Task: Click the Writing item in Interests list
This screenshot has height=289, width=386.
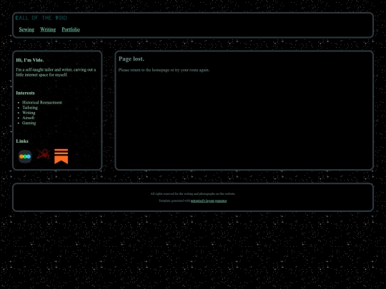Action: click(x=29, y=113)
